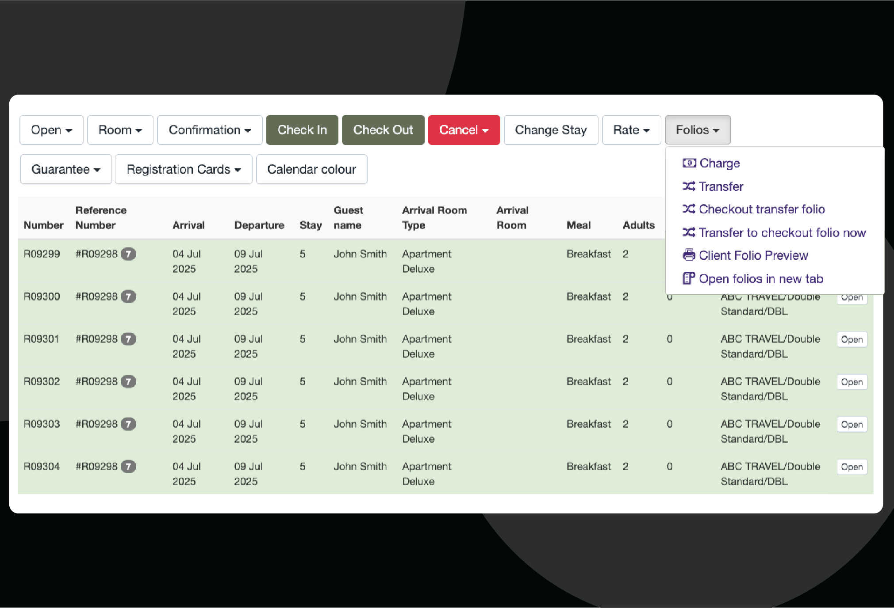Viewport: 894px width, 608px height.
Task: Expand the Open dropdown button
Action: 51,130
